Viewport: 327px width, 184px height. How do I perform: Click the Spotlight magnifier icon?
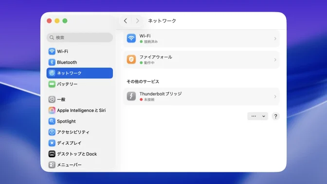tap(52, 121)
